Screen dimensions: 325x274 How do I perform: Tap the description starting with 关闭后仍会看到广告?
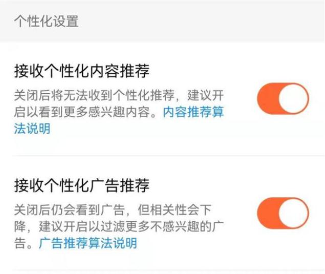pos(119,226)
